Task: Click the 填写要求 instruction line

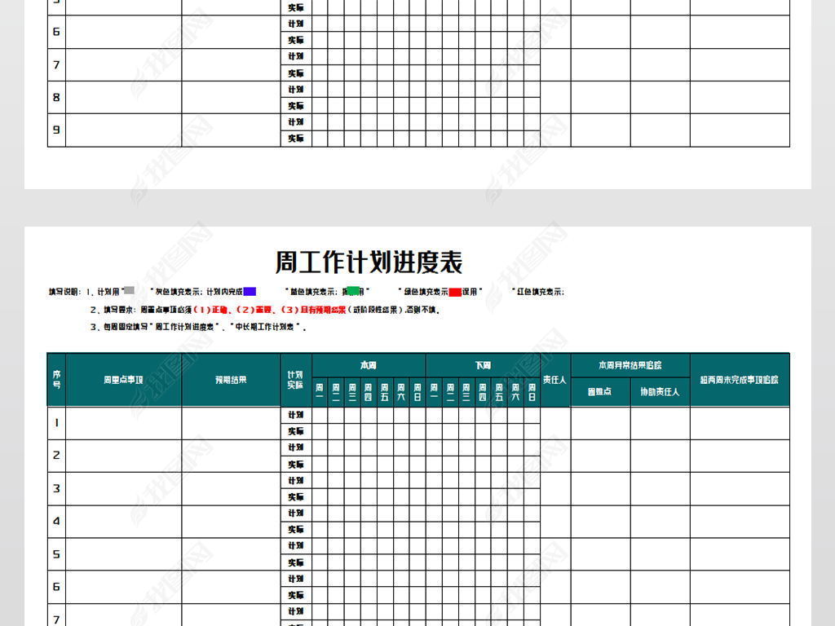Action: click(265, 310)
